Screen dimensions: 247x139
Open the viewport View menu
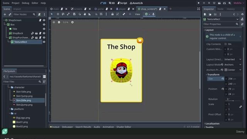(137, 14)
